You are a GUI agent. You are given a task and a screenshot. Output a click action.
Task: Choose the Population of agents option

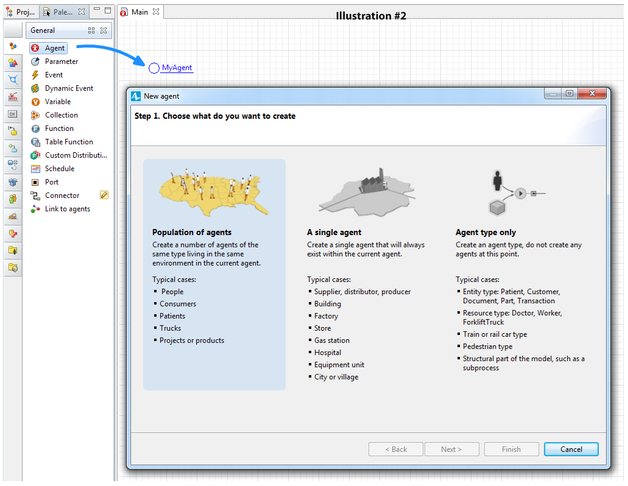[x=214, y=274]
